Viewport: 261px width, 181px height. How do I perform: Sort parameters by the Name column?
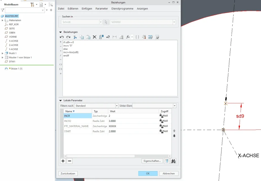(78, 111)
